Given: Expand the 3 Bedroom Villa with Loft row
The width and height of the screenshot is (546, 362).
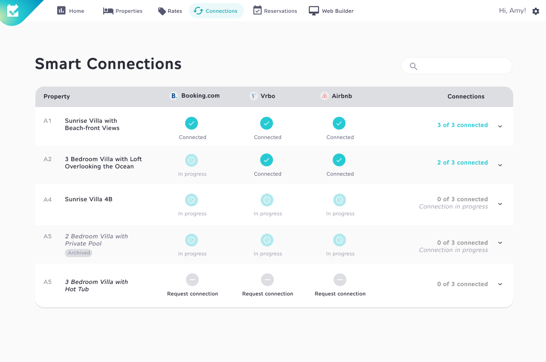Looking at the screenshot, I should pos(500,165).
